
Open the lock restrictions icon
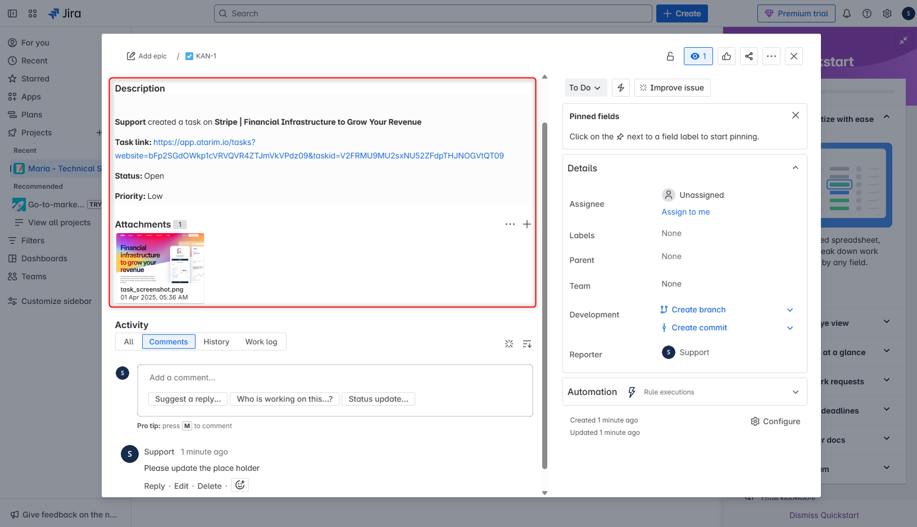pyautogui.click(x=670, y=56)
